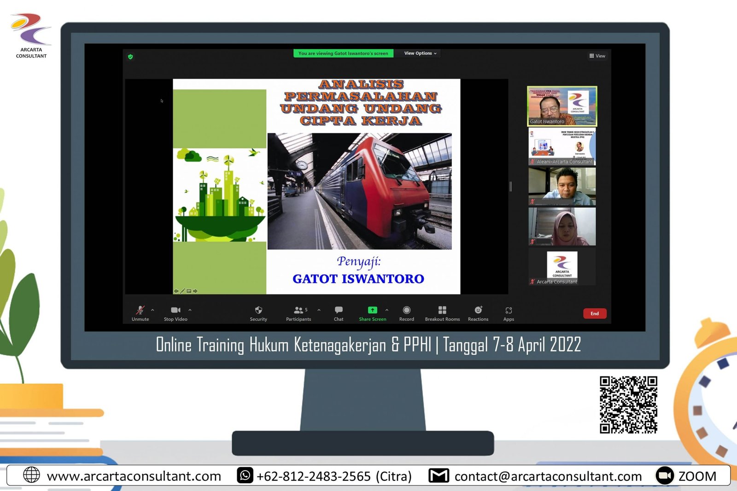Click the green Share Screen icon
The height and width of the screenshot is (491, 737).
coord(372,310)
